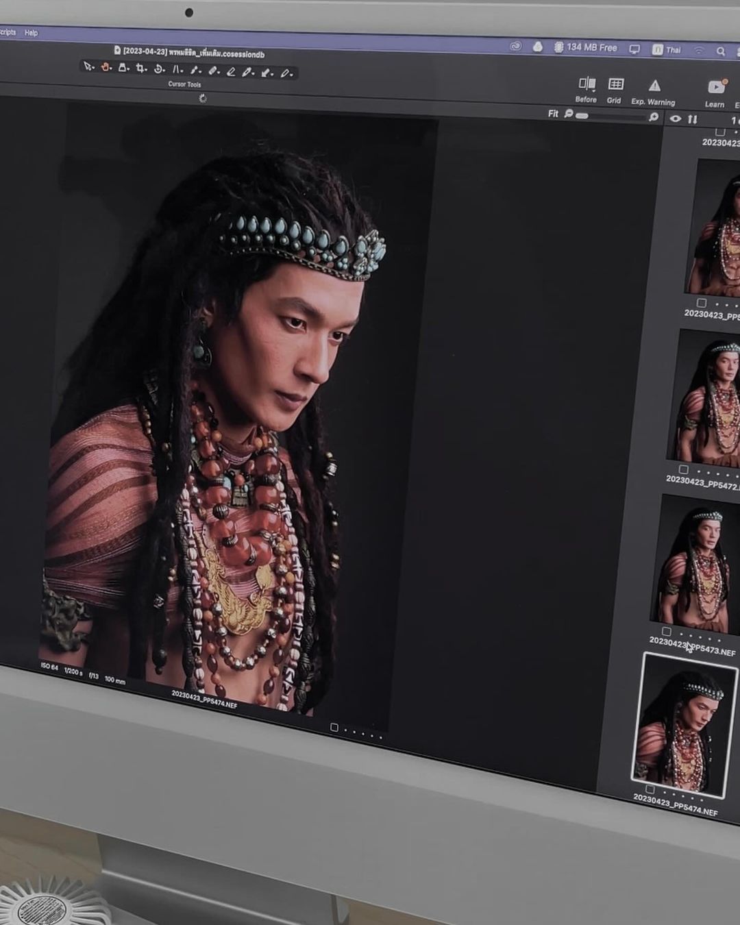Open the Help menu
This screenshot has width=740, height=925.
[x=32, y=32]
